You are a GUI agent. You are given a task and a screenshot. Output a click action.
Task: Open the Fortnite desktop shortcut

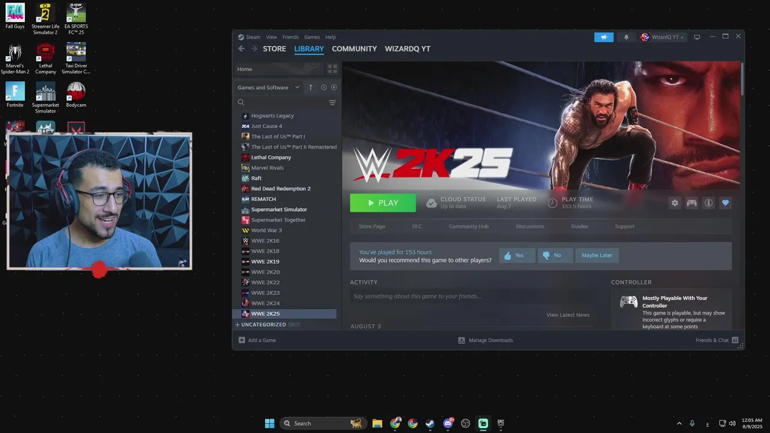pyautogui.click(x=15, y=96)
